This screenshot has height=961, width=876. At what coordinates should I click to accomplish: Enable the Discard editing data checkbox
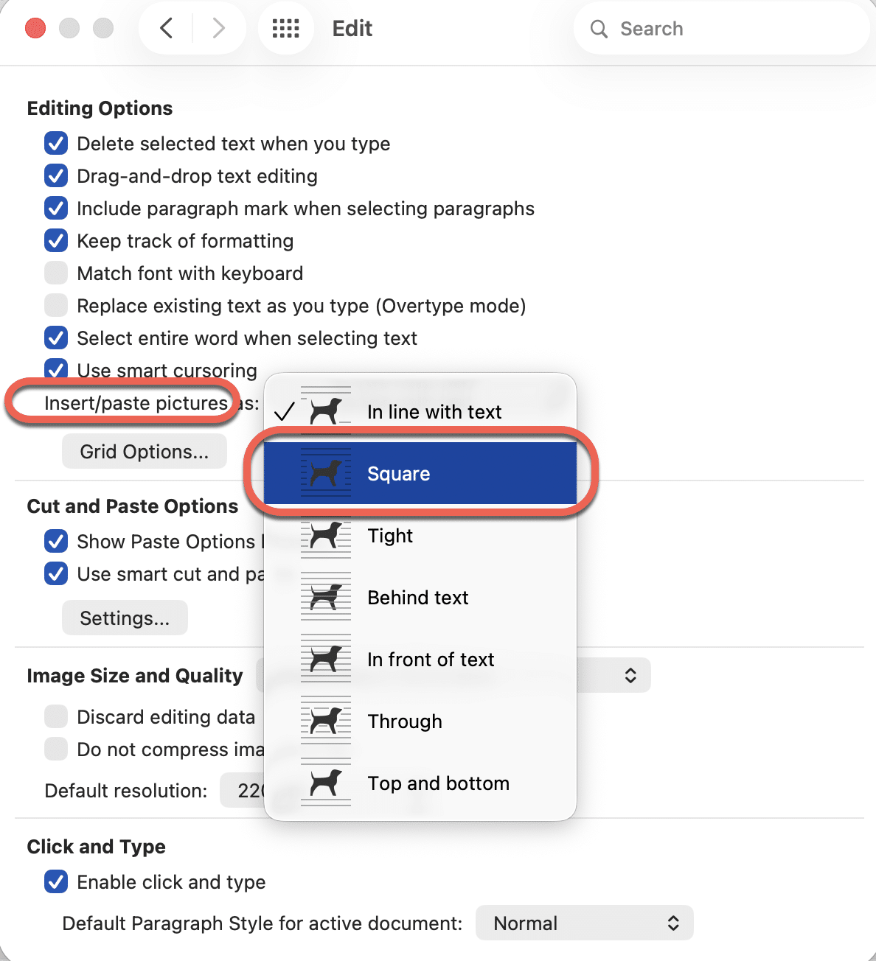56,717
